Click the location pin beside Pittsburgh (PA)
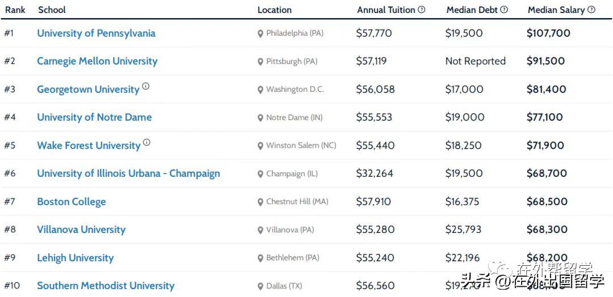 click(261, 62)
